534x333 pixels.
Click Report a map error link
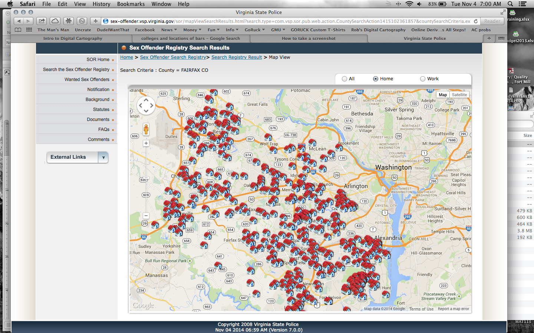pos(453,309)
